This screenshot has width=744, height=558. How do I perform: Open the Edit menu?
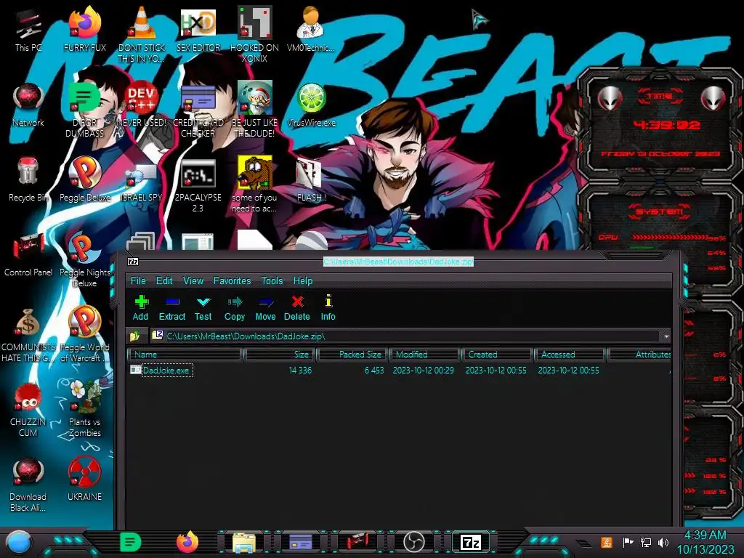point(164,280)
